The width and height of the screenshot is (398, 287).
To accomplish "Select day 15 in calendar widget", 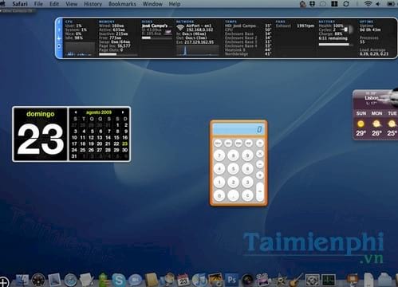I will pyautogui.click(x=116, y=137).
